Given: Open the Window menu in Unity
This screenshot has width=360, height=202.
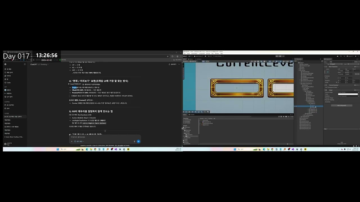Looking at the screenshot, I should point(217,54).
